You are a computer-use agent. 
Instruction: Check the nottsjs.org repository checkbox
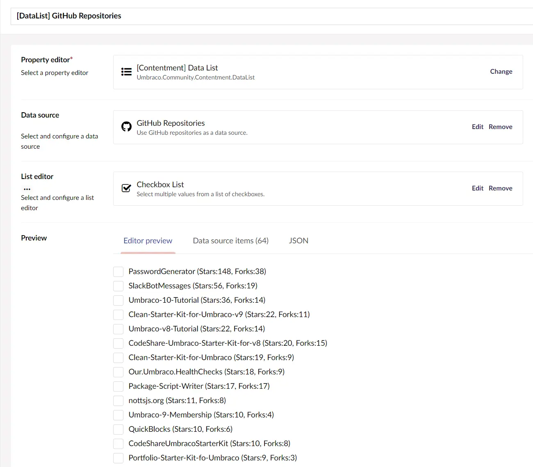118,401
